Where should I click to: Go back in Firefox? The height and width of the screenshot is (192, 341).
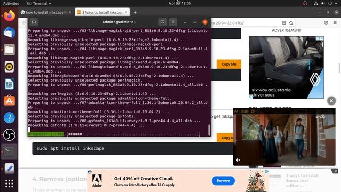point(24,22)
